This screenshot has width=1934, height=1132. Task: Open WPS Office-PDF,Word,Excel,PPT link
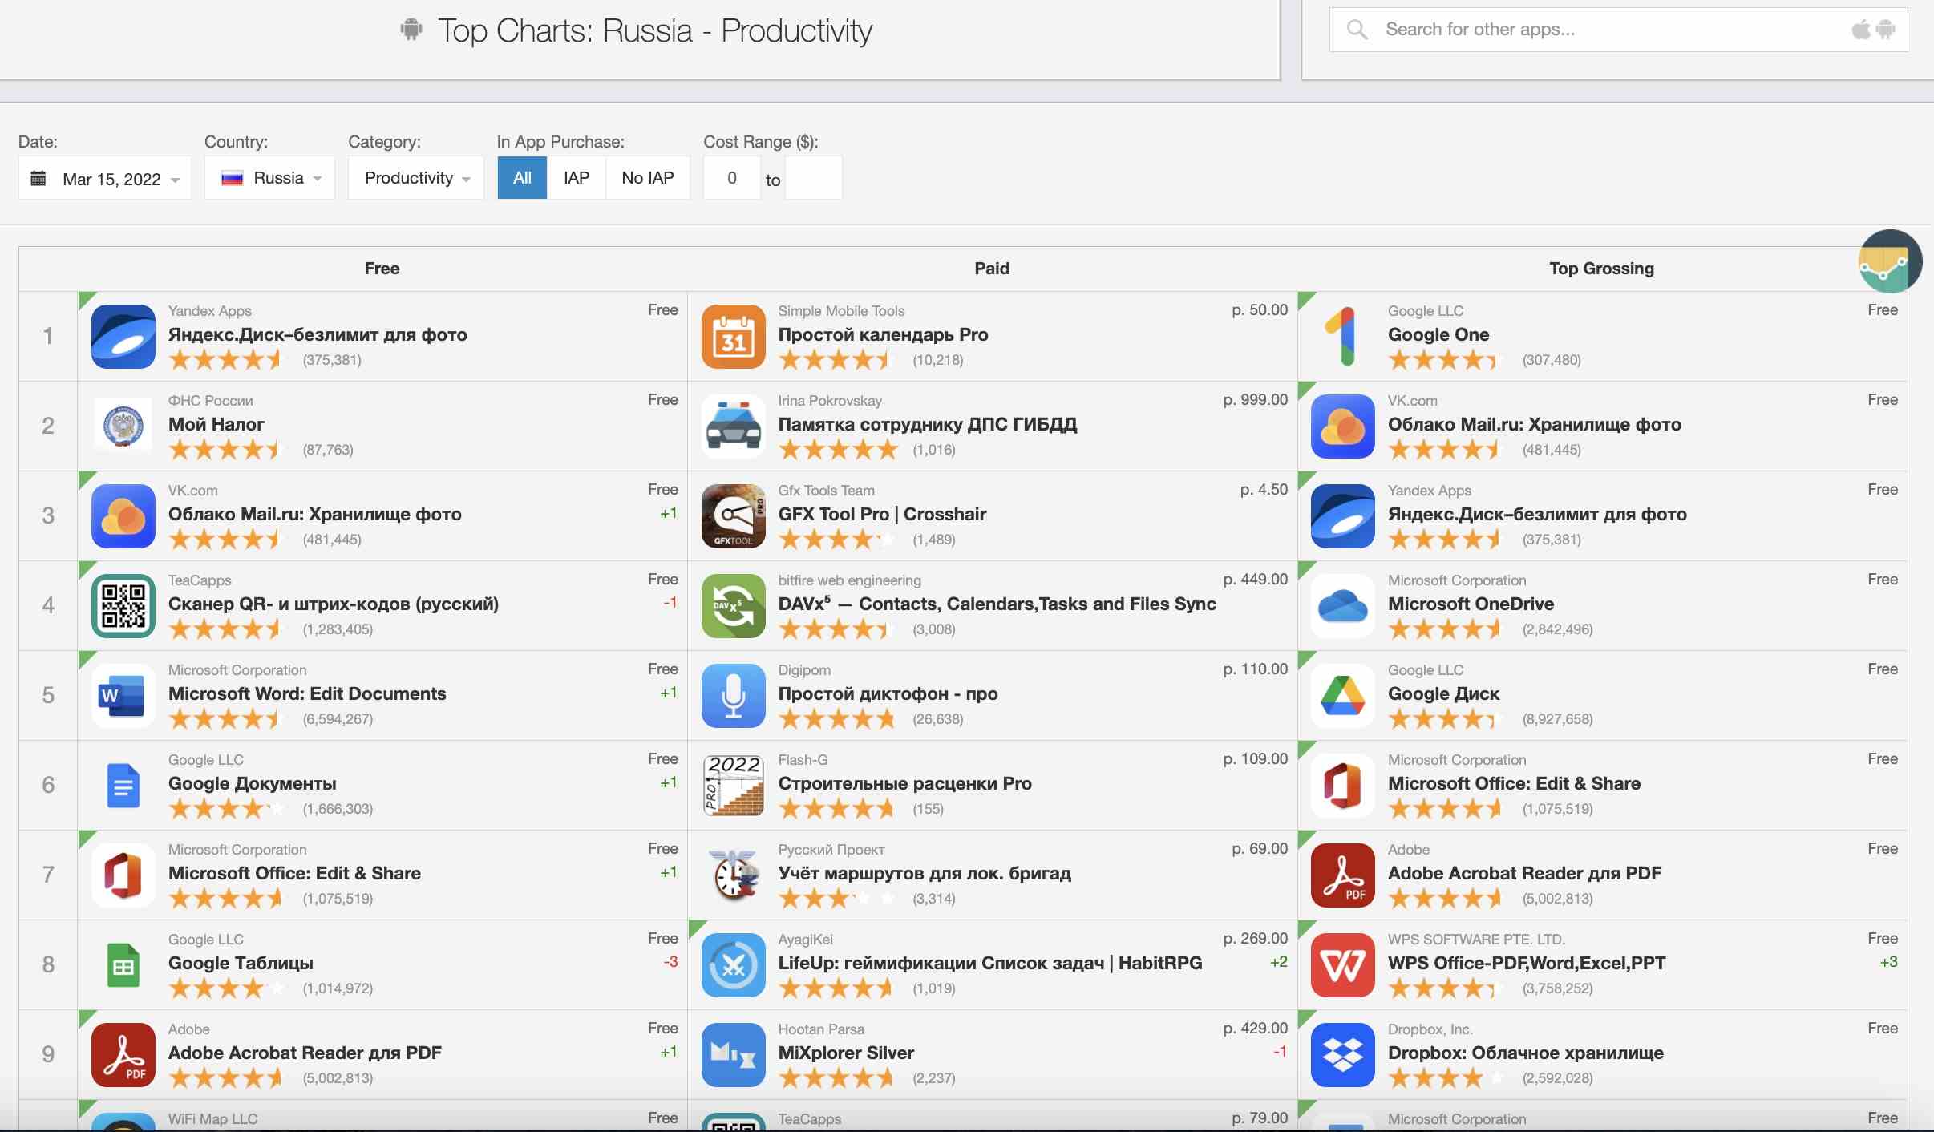[1527, 963]
